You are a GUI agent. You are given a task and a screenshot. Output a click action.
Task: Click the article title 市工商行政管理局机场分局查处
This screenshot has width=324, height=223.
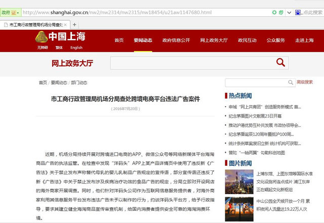point(126,99)
